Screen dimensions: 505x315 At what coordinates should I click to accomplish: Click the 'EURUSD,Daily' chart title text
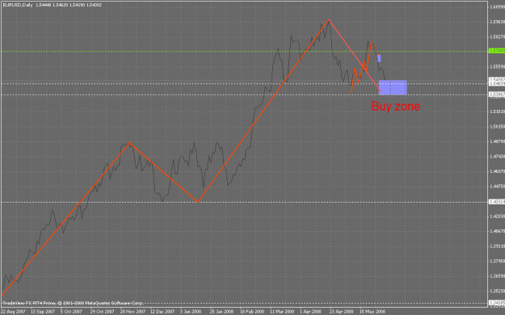(18, 5)
